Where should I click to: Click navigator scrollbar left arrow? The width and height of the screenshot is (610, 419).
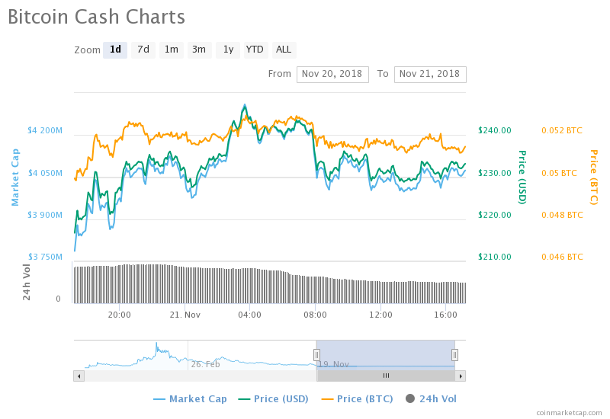pos(79,376)
